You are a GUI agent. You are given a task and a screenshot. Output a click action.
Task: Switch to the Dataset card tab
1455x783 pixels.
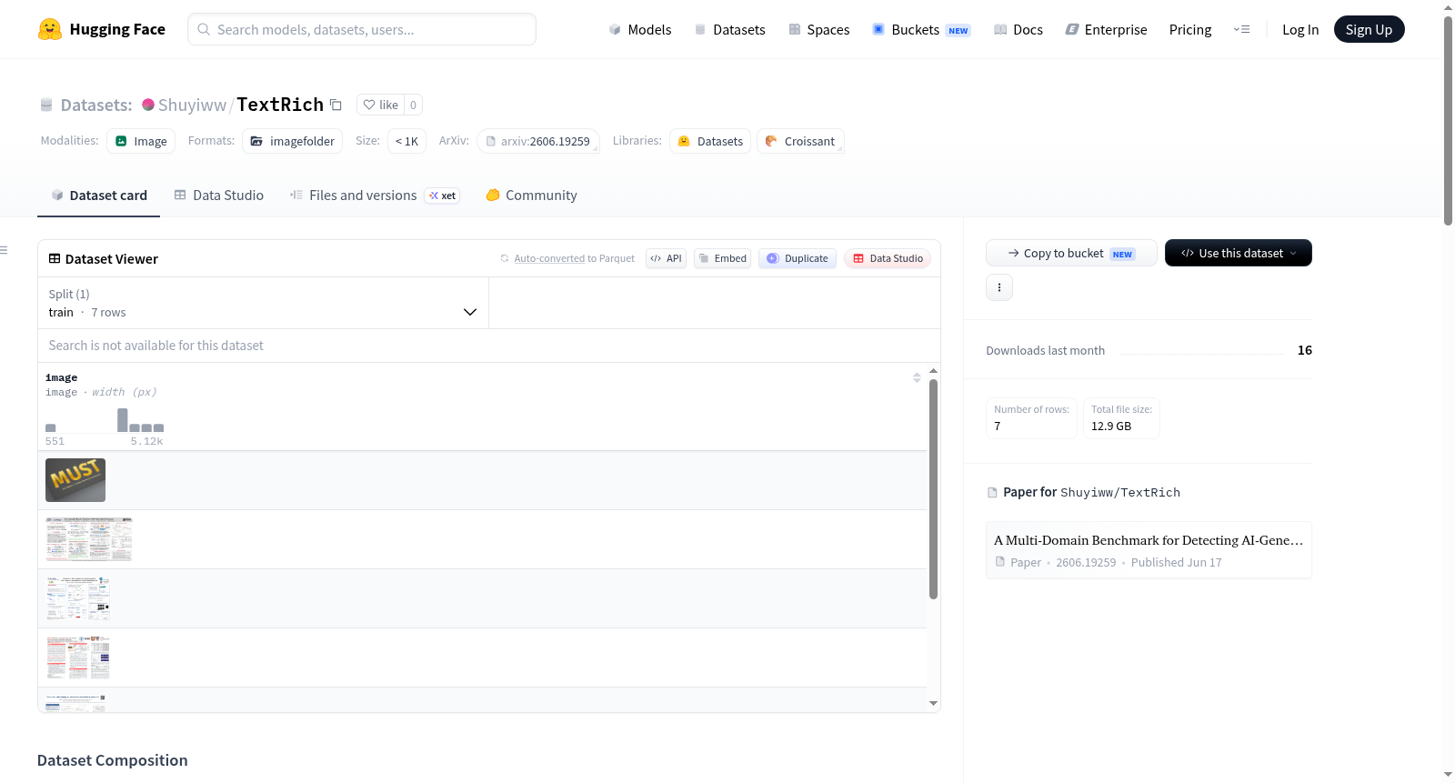(x=98, y=195)
